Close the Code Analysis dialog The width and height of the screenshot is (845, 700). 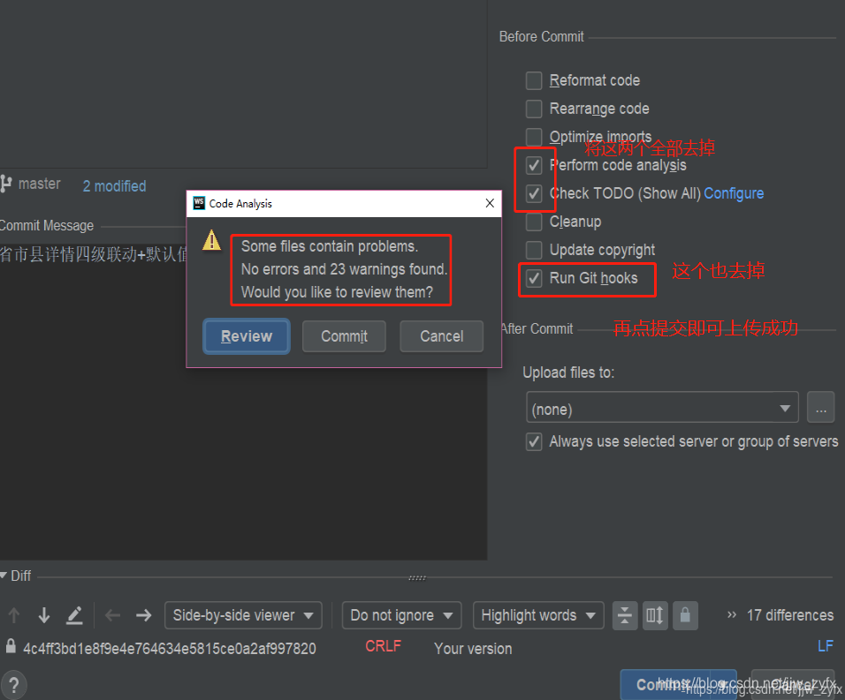point(490,203)
